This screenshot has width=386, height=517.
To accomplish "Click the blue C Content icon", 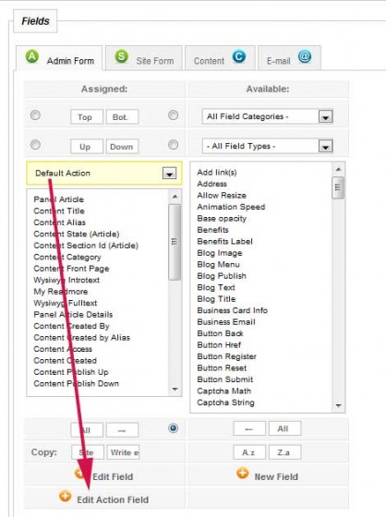I will click(239, 56).
